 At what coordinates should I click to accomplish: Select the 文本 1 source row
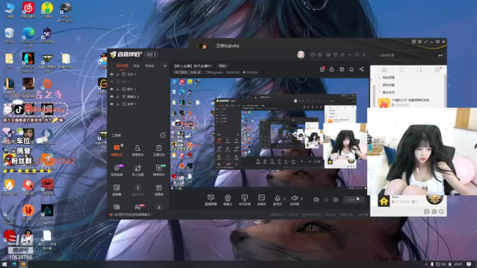click(x=138, y=74)
